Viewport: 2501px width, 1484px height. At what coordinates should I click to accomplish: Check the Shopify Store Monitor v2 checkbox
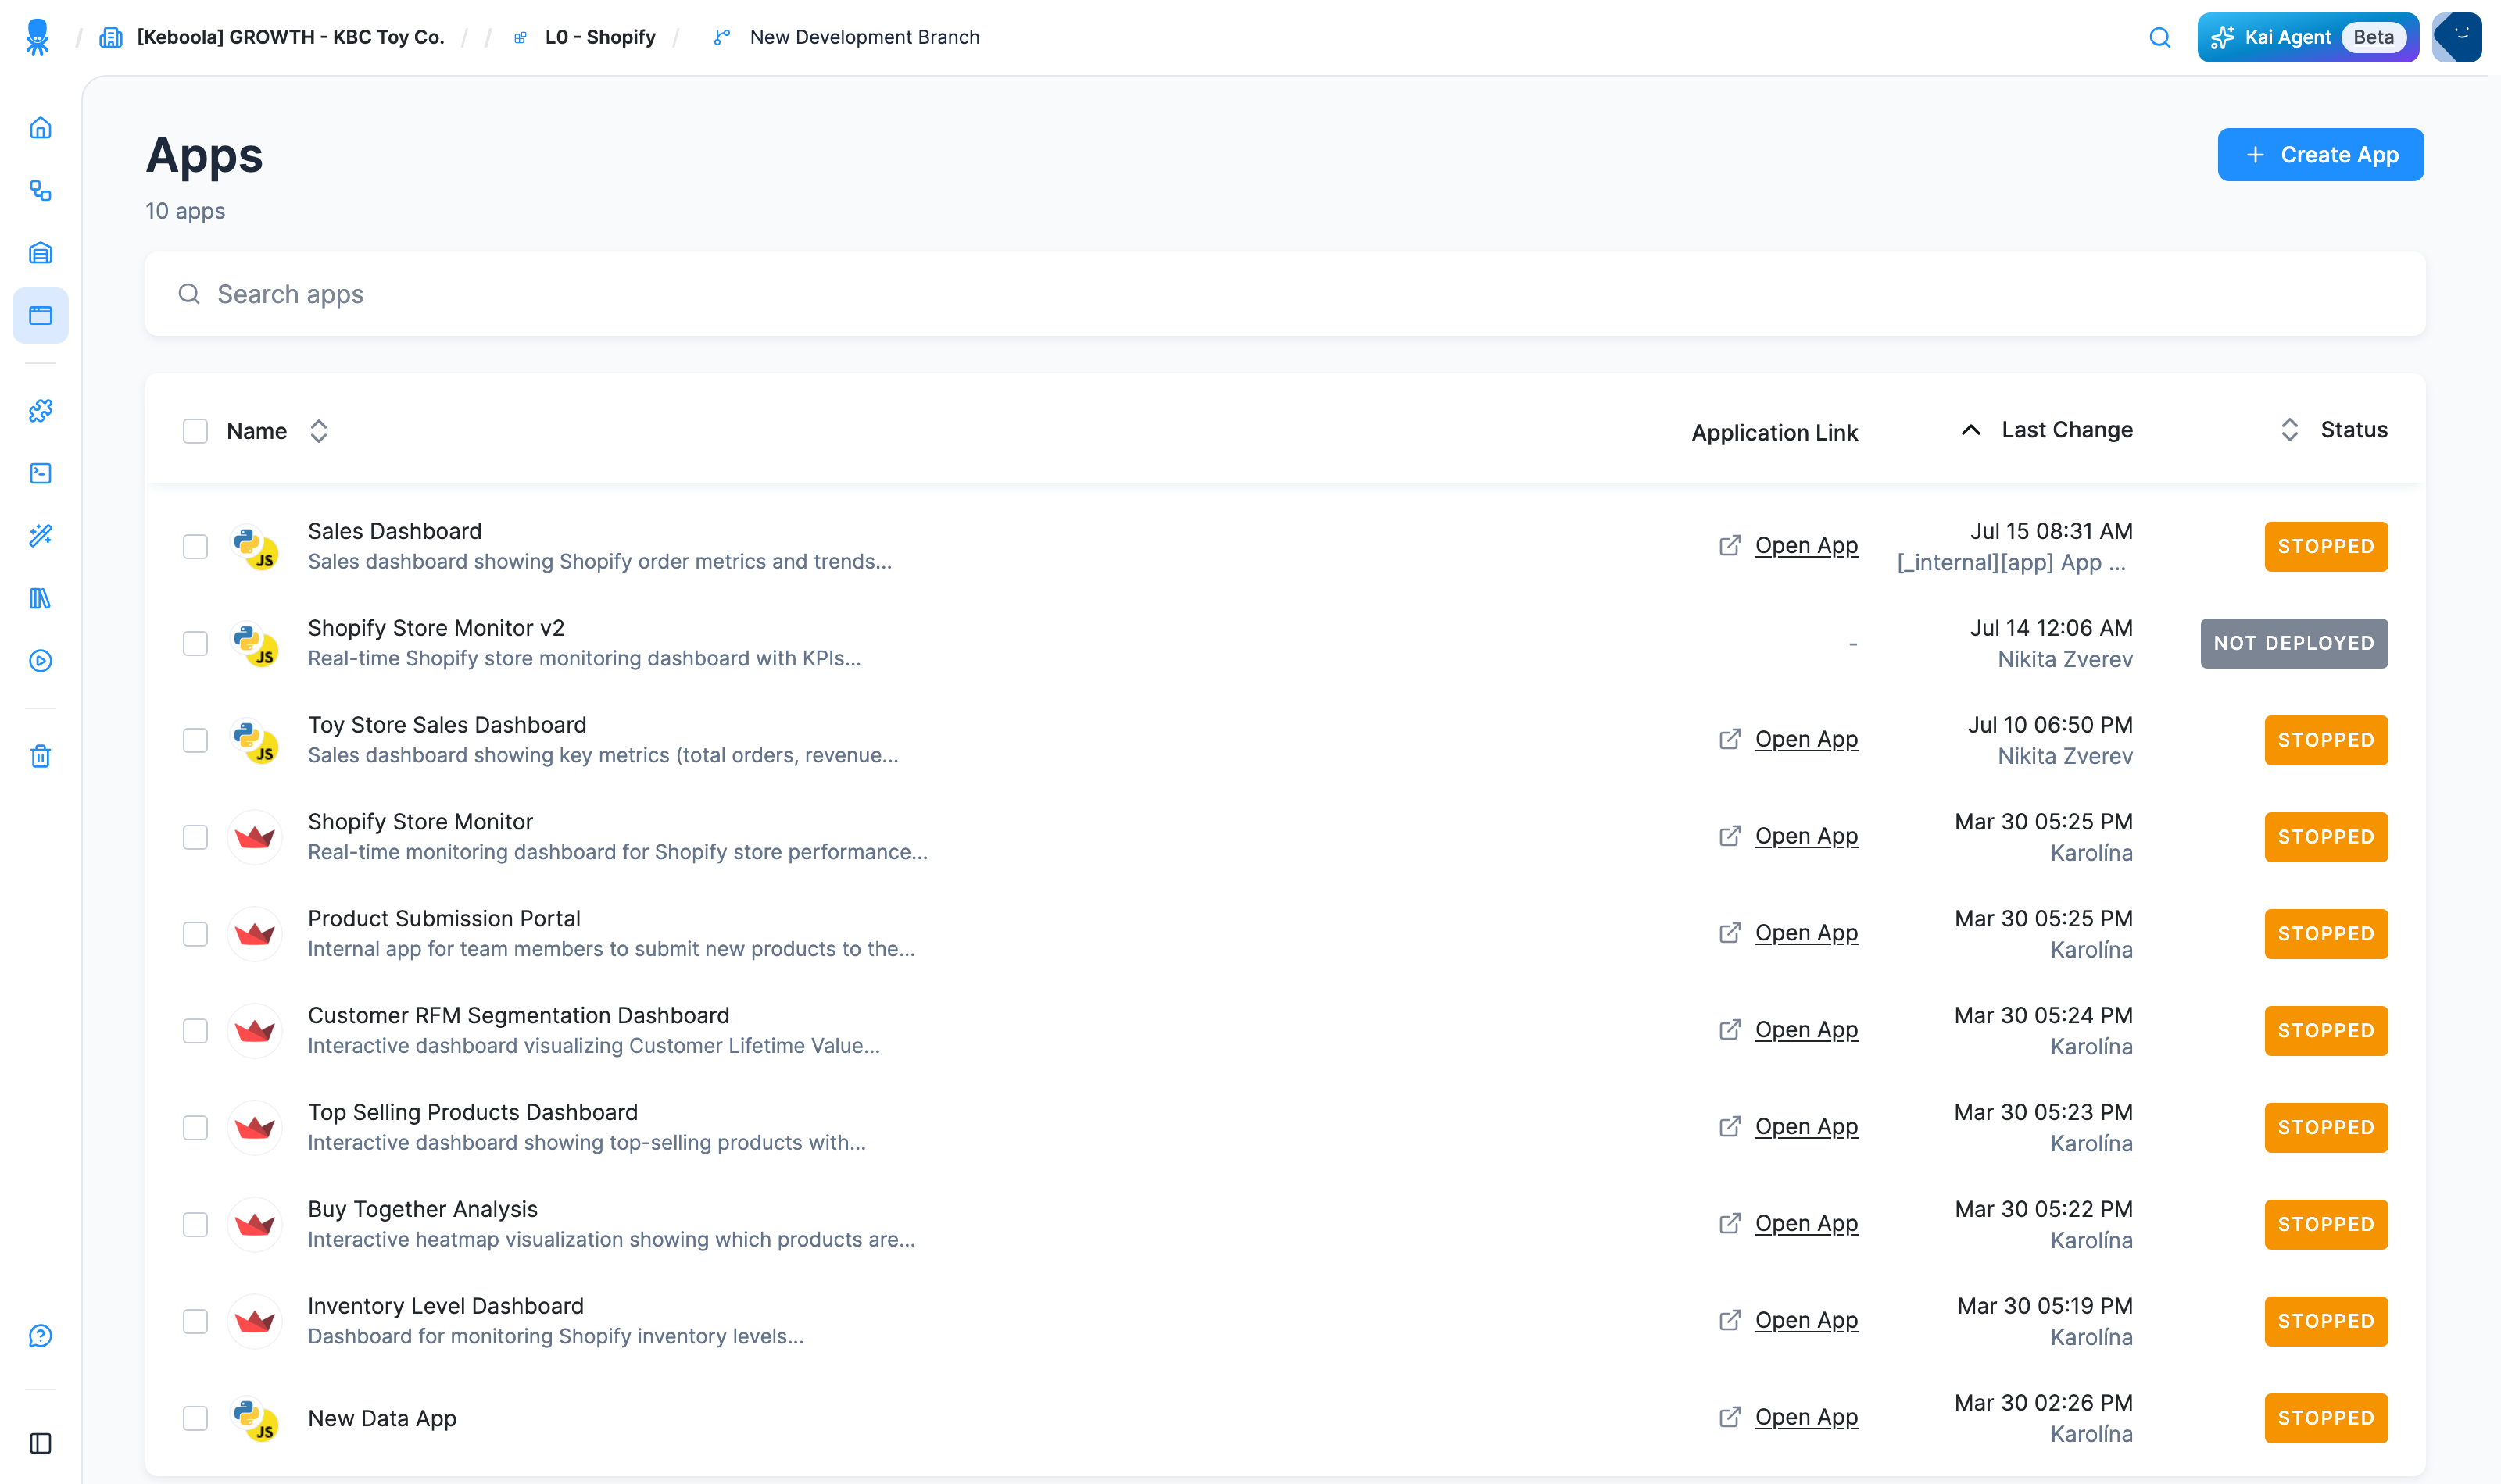click(x=195, y=643)
